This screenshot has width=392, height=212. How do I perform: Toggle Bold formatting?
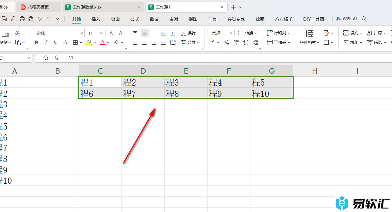pyautogui.click(x=37, y=43)
